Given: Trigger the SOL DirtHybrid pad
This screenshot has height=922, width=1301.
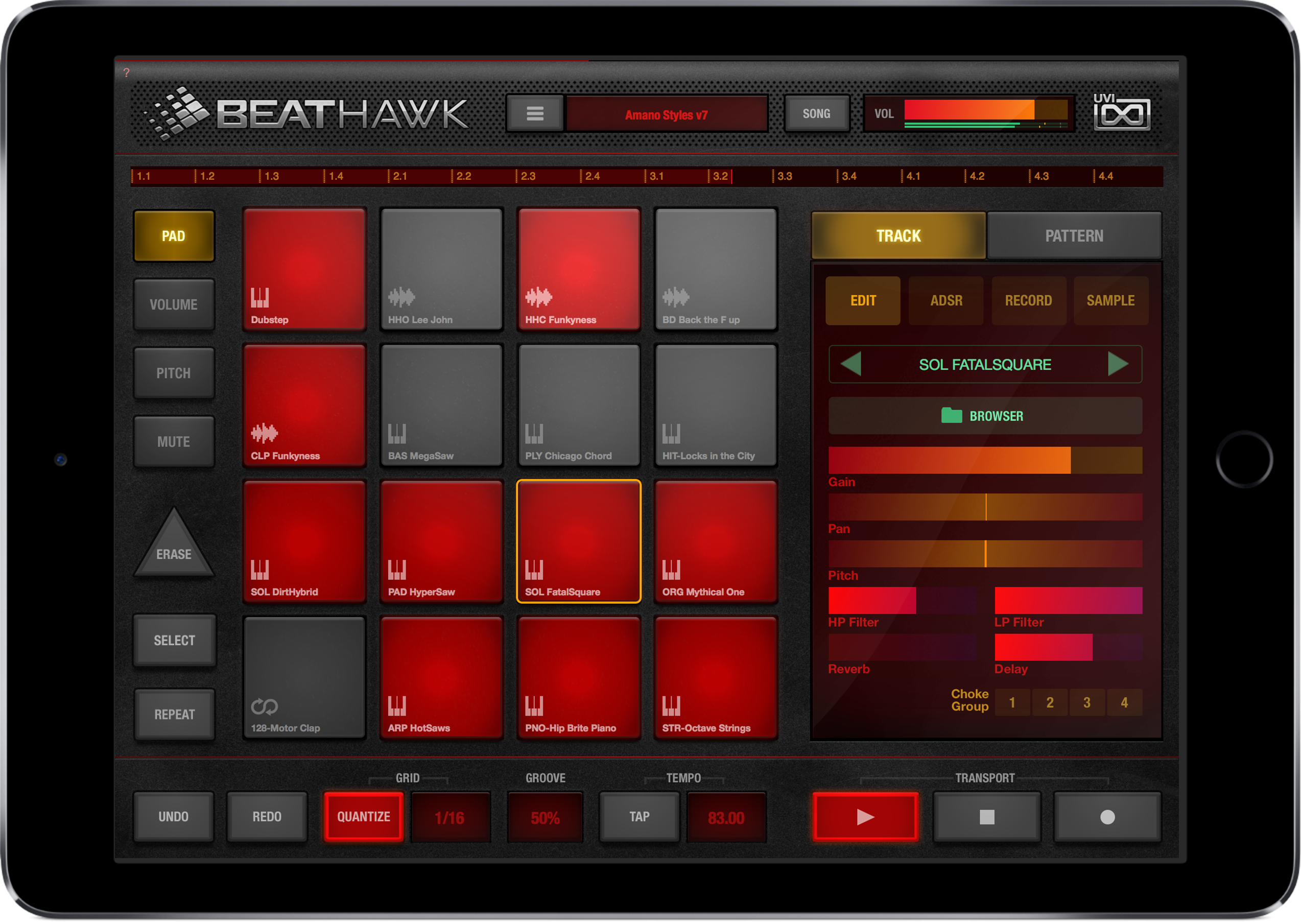Looking at the screenshot, I should point(304,541).
